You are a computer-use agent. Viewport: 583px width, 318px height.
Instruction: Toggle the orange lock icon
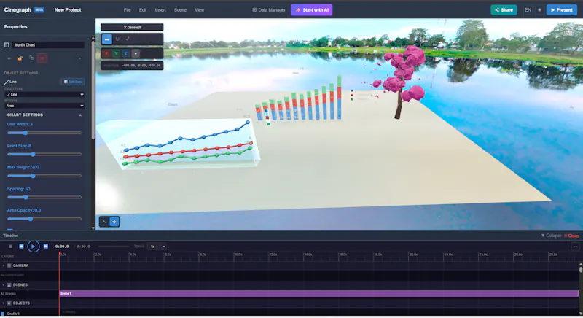click(x=20, y=58)
